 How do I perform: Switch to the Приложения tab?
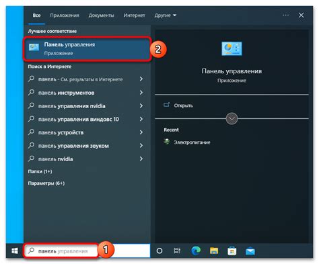click(x=65, y=15)
